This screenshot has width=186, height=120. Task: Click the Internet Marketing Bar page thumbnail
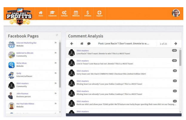coord(12,45)
